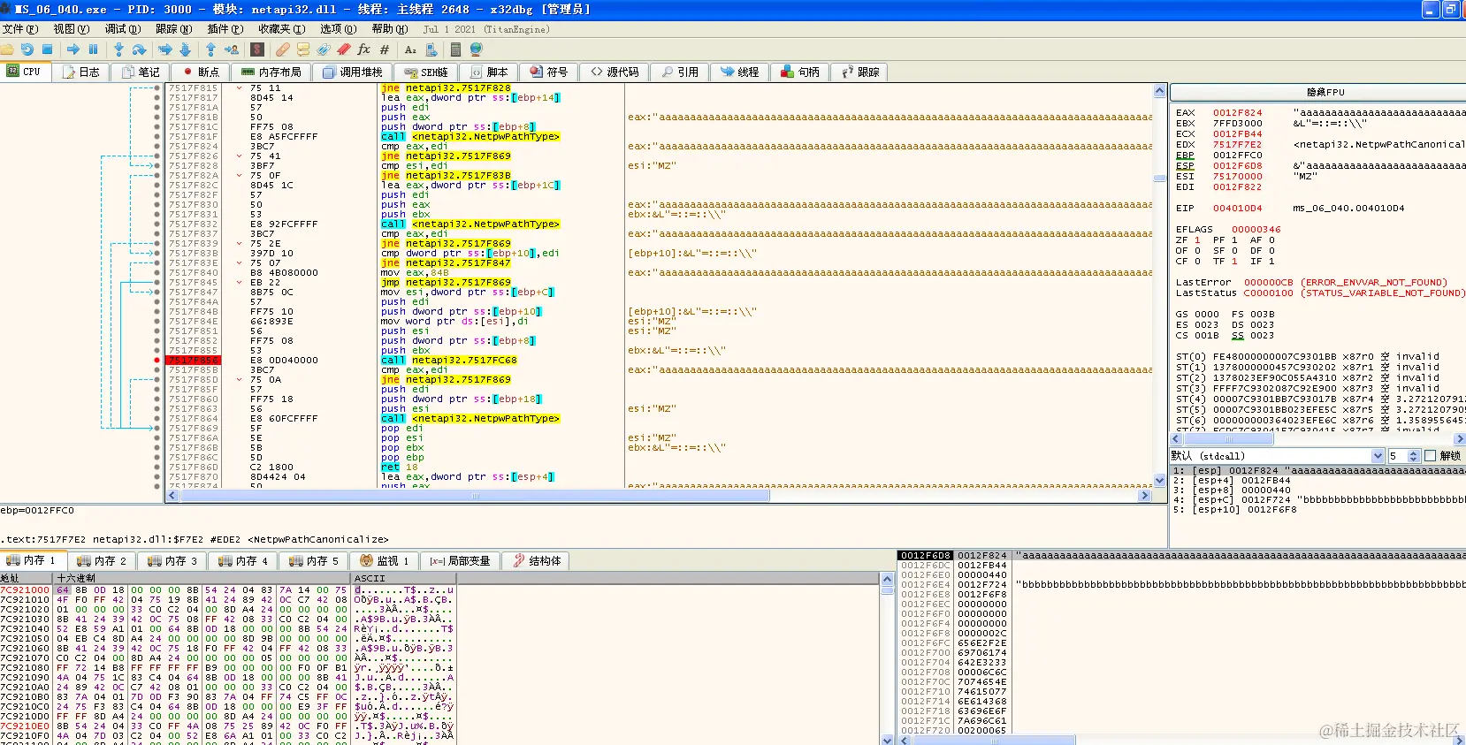Open the 文件 menu

(19, 29)
